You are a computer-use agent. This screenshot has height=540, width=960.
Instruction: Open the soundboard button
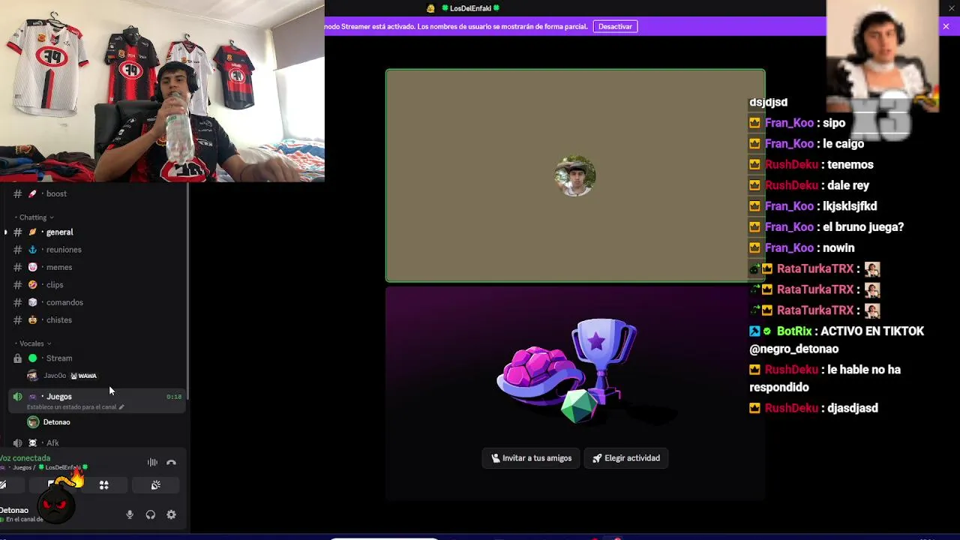coord(155,485)
